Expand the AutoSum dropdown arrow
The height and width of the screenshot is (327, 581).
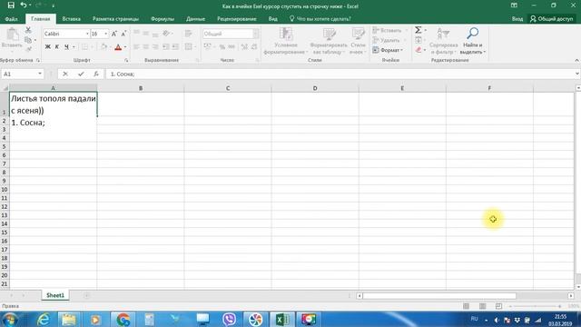[x=425, y=30]
